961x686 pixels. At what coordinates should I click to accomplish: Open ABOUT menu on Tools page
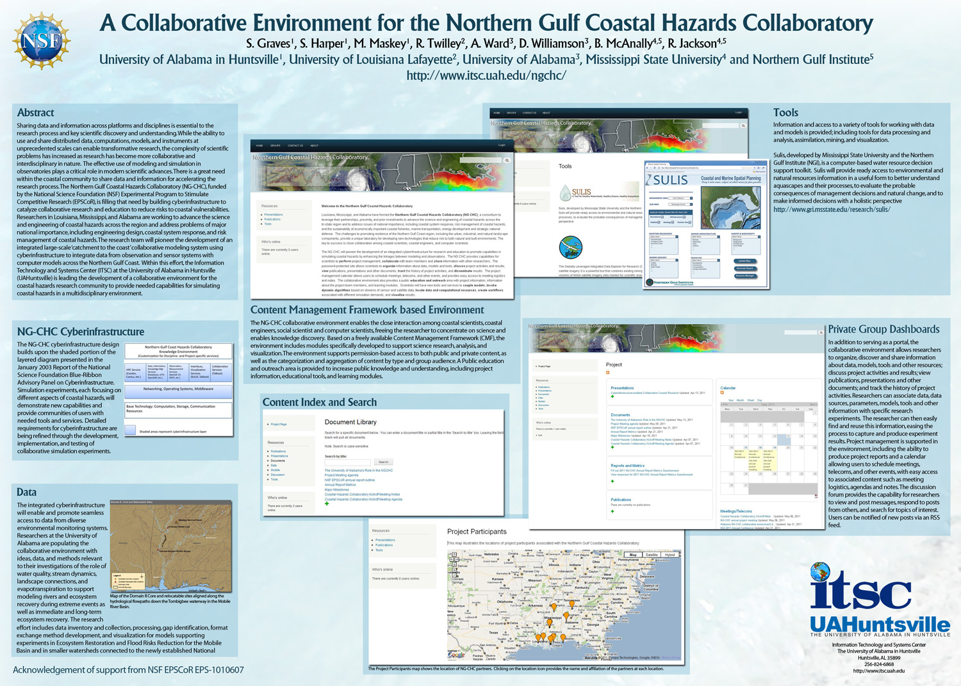(x=546, y=113)
